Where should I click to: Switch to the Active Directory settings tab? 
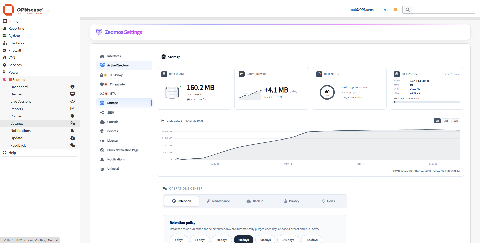[x=124, y=65]
